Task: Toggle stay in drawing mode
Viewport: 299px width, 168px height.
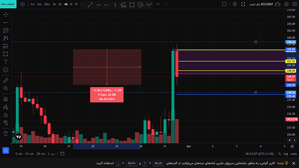Action: pos(6,107)
